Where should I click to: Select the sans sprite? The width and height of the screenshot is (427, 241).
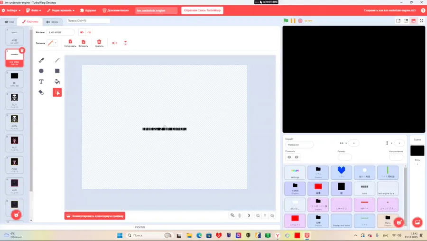(364, 189)
